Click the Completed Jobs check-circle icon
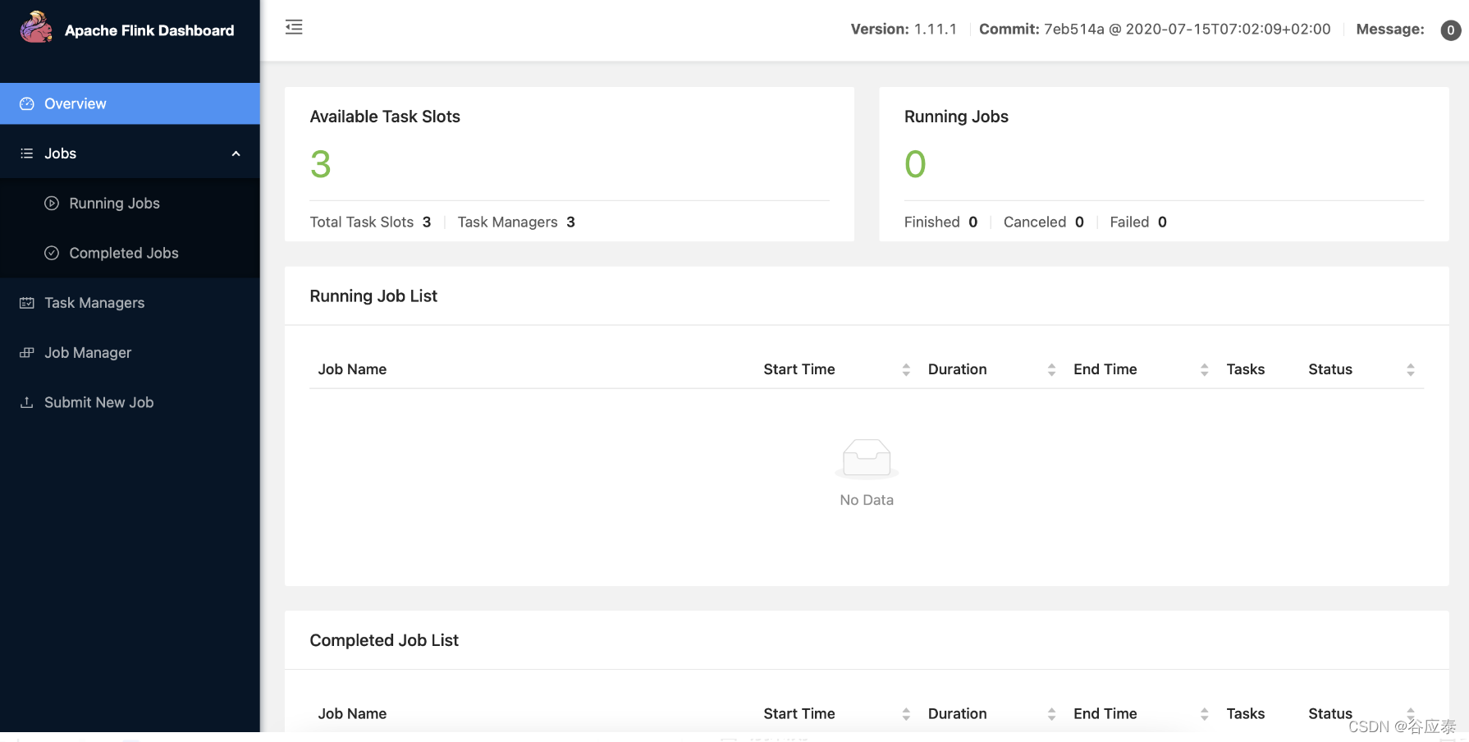 [52, 254]
